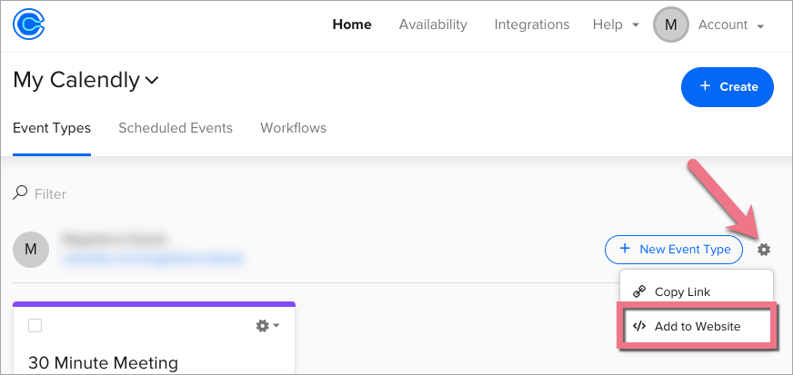793x375 pixels.
Task: Click the Calendly logo icon
Action: click(29, 25)
